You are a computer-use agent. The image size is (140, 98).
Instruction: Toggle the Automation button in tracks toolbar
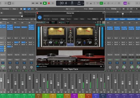point(29,9)
